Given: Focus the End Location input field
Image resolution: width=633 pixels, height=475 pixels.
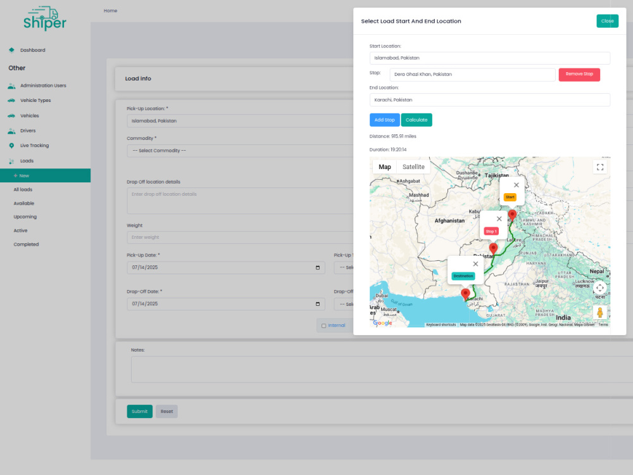Looking at the screenshot, I should tap(490, 100).
